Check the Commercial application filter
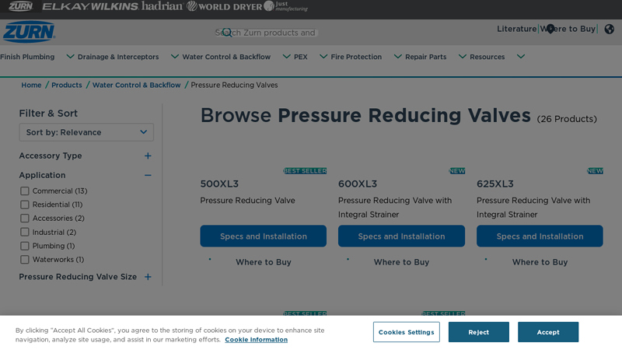Viewport: 622px width, 350px height. [25, 191]
